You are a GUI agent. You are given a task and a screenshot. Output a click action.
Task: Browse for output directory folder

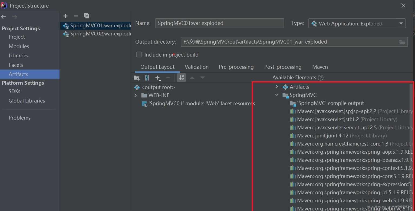pyautogui.click(x=402, y=42)
